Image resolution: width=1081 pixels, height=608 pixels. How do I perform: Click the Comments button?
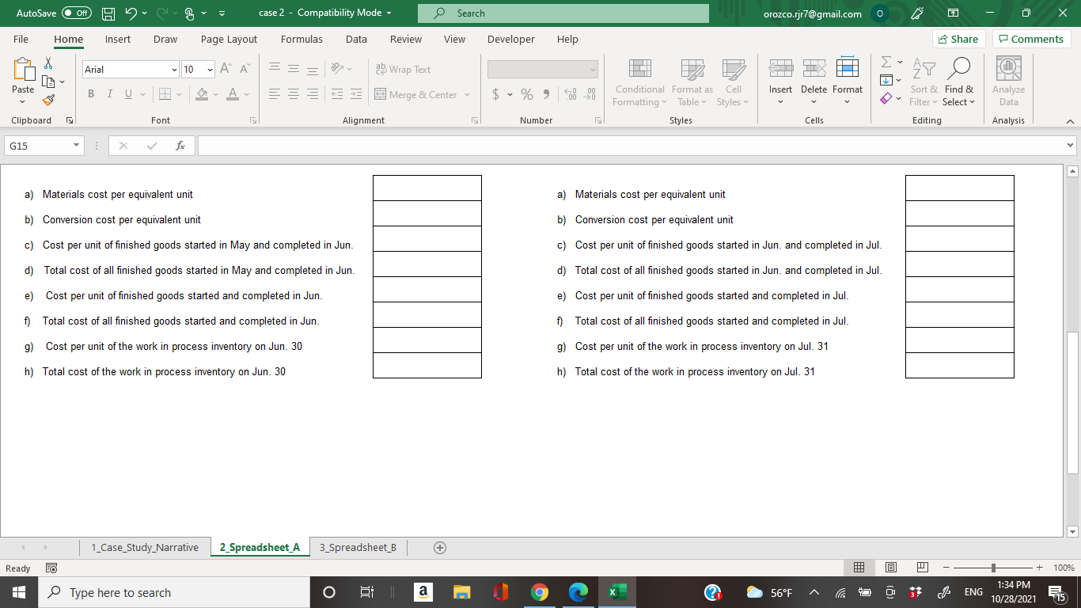tap(1031, 38)
